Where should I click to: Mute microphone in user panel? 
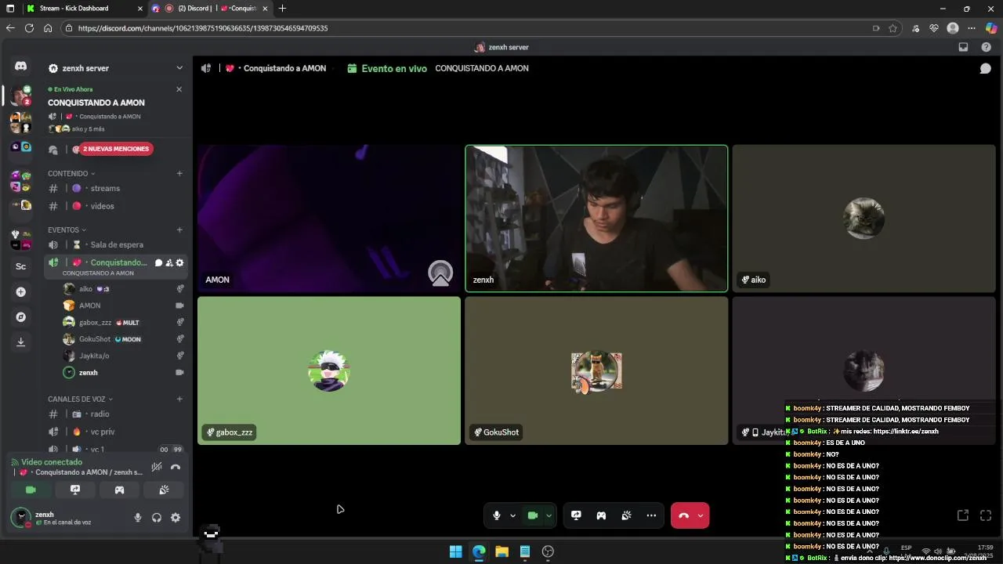[138, 517]
